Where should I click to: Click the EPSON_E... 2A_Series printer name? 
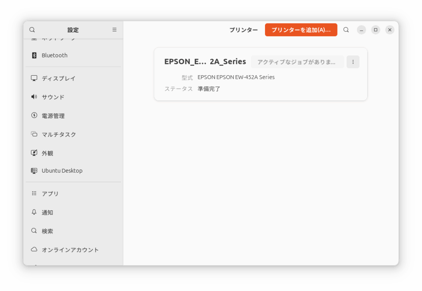[205, 62]
